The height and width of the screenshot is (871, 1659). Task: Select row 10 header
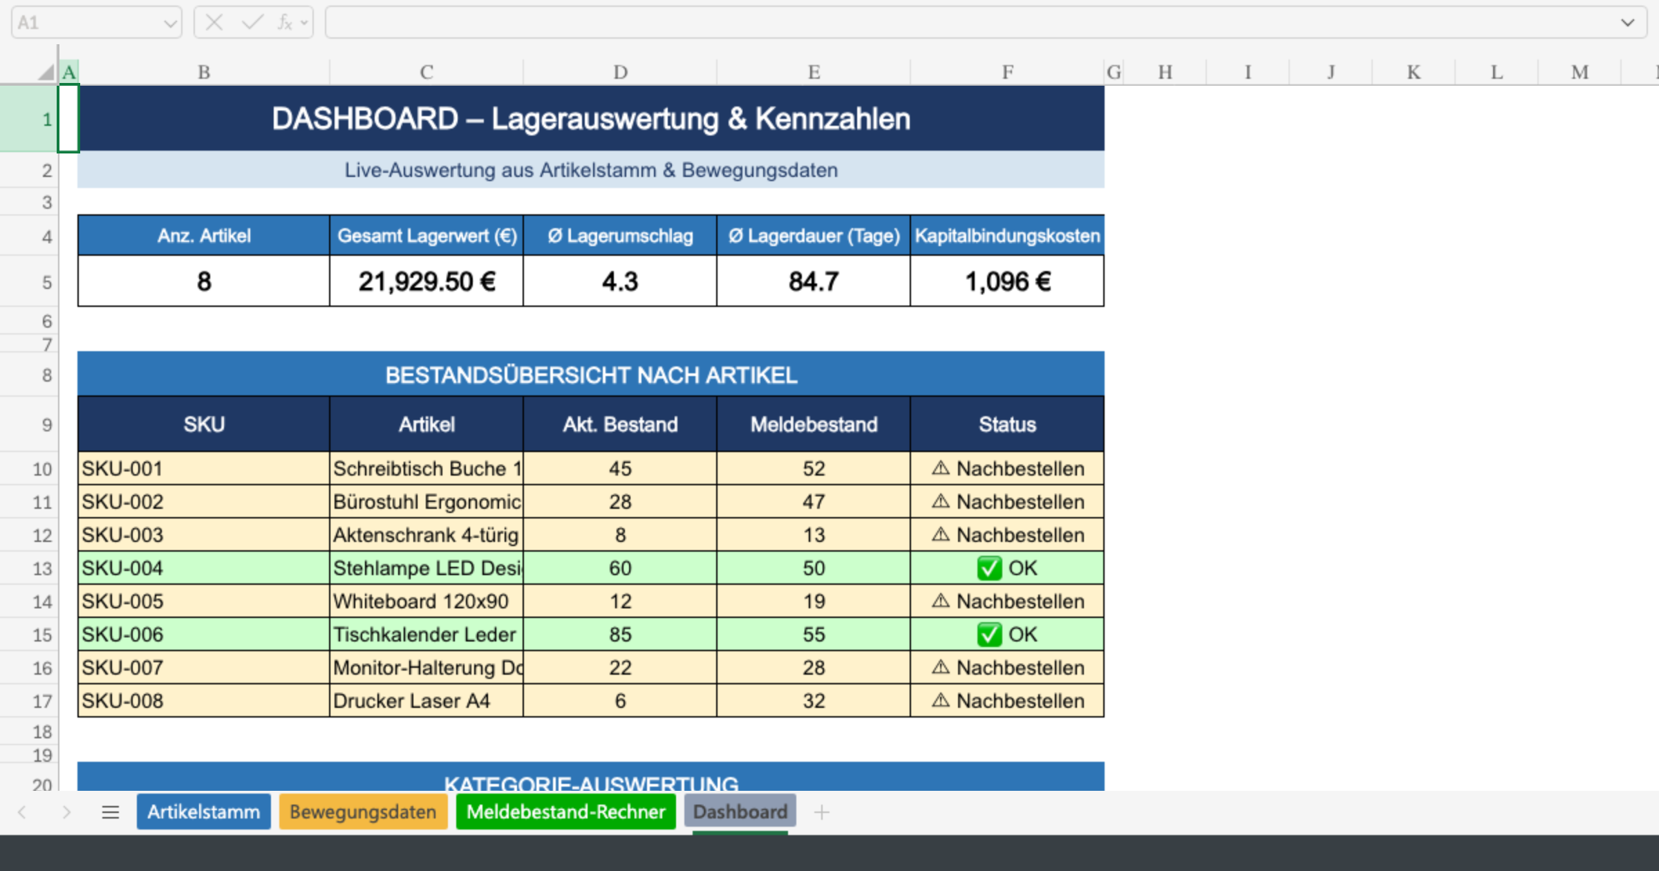tap(29, 469)
